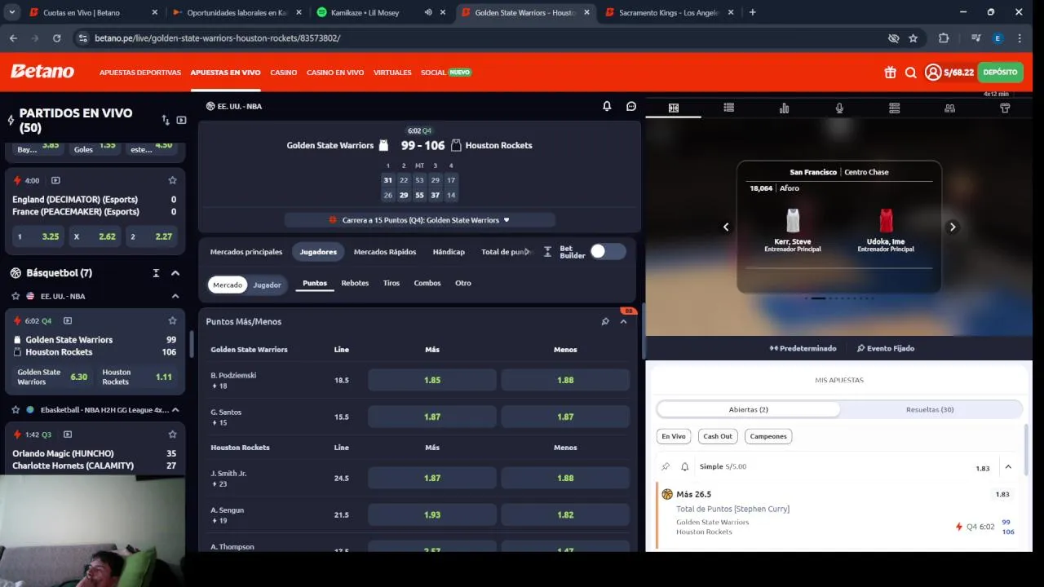Screen dimensions: 1044x587
Task: Click bookmark star icon in address bar
Action: (913, 38)
